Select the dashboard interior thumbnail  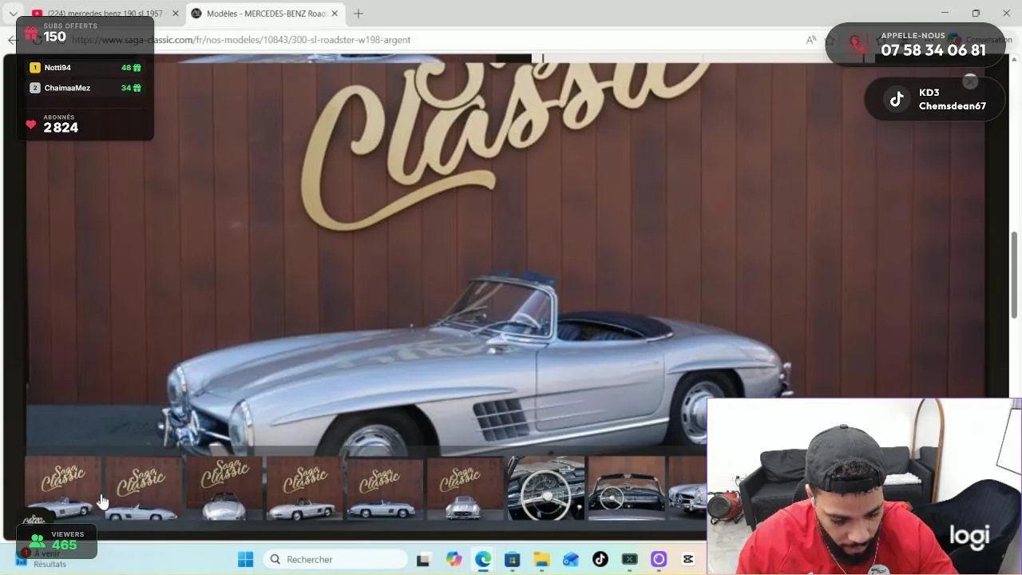627,488
